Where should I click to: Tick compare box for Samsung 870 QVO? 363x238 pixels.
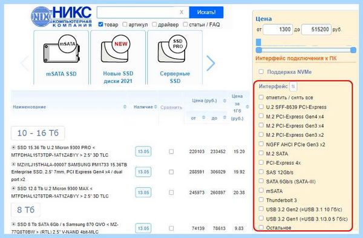tap(171, 228)
